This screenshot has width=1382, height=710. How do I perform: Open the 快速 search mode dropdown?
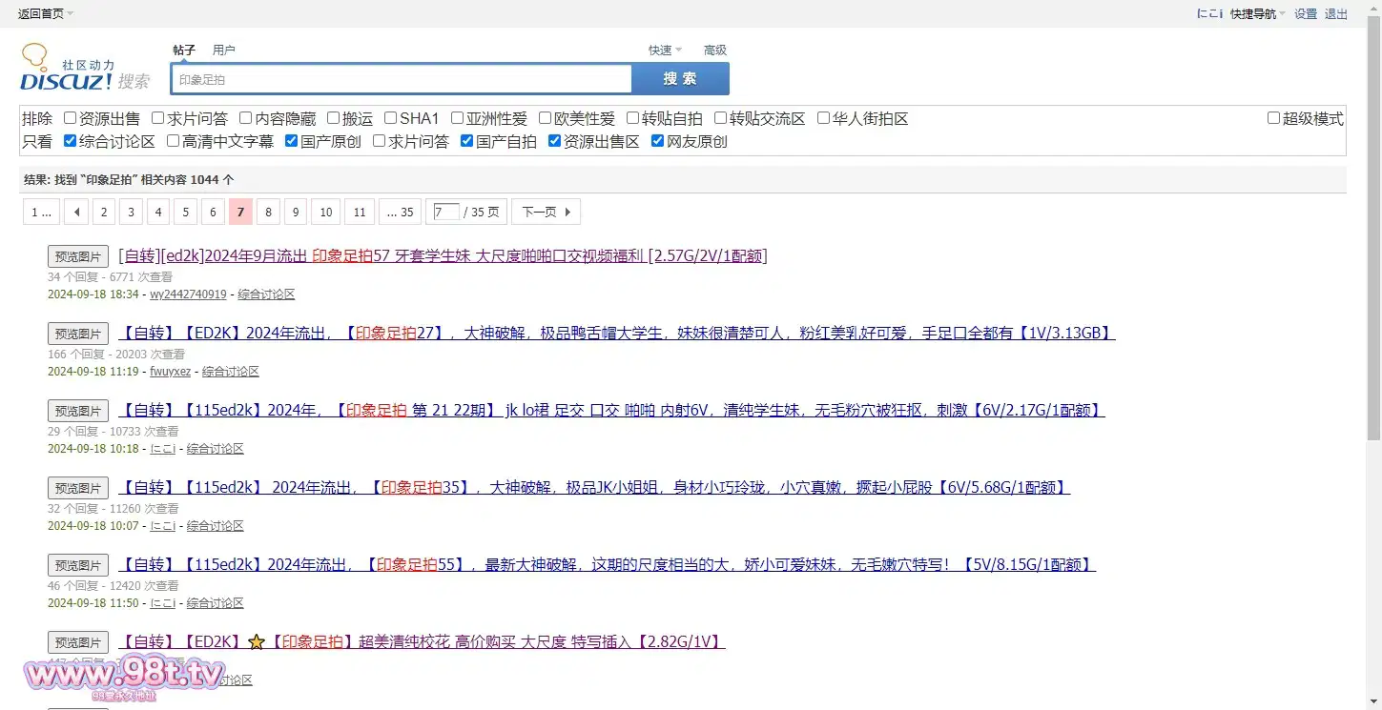pos(665,50)
